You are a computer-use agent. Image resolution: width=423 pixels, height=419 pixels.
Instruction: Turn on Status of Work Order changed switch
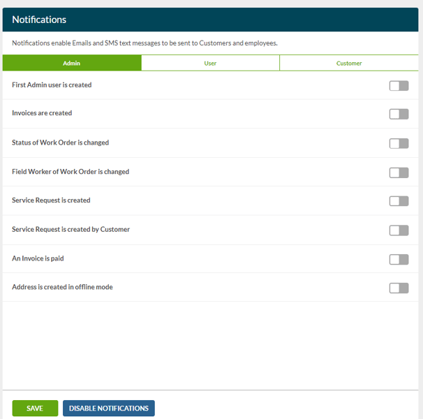click(x=399, y=144)
